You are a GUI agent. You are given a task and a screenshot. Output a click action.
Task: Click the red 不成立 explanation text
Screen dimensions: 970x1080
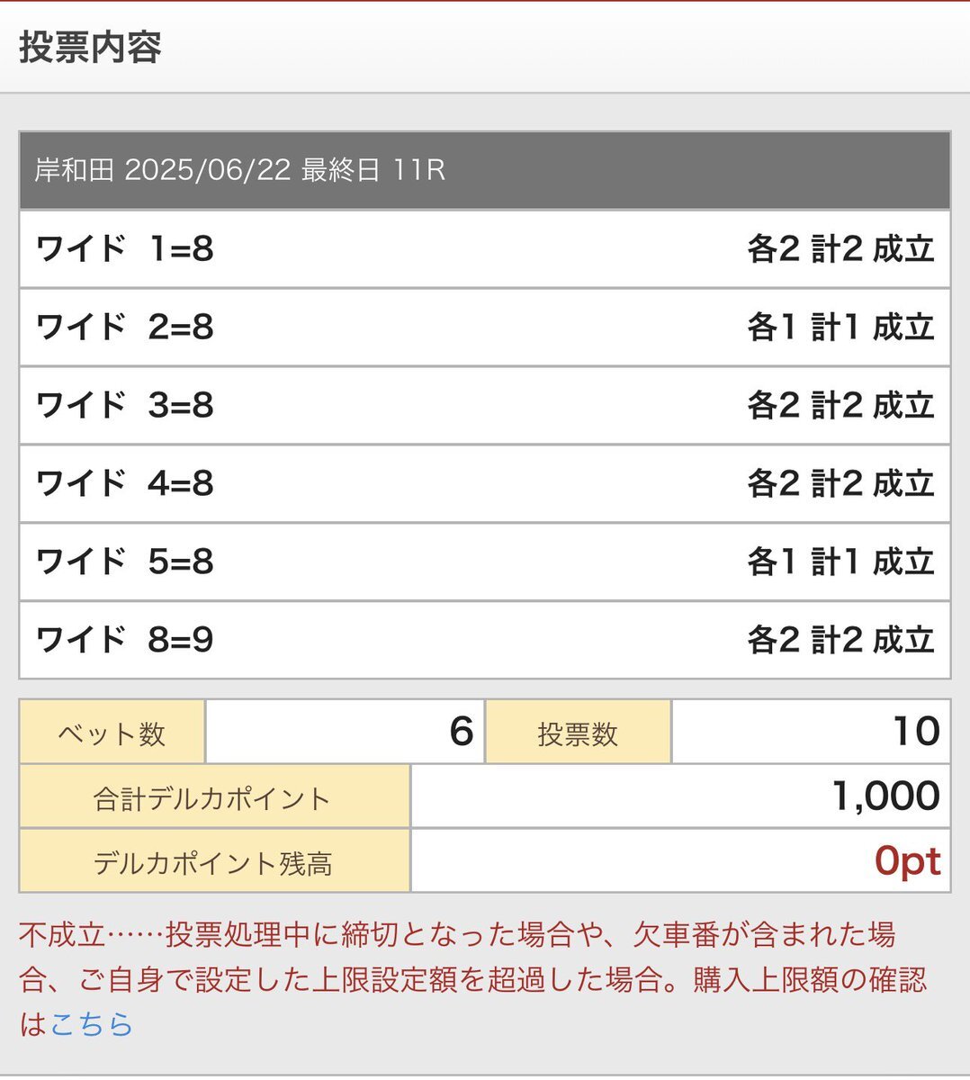click(x=472, y=979)
